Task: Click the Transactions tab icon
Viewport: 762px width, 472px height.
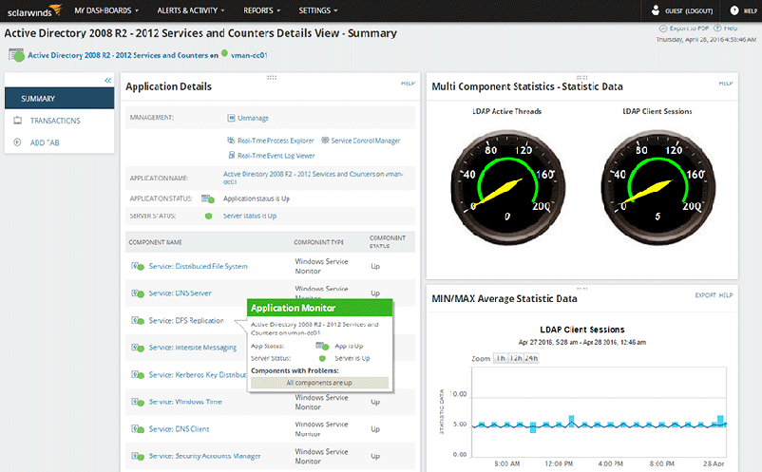Action: point(17,121)
